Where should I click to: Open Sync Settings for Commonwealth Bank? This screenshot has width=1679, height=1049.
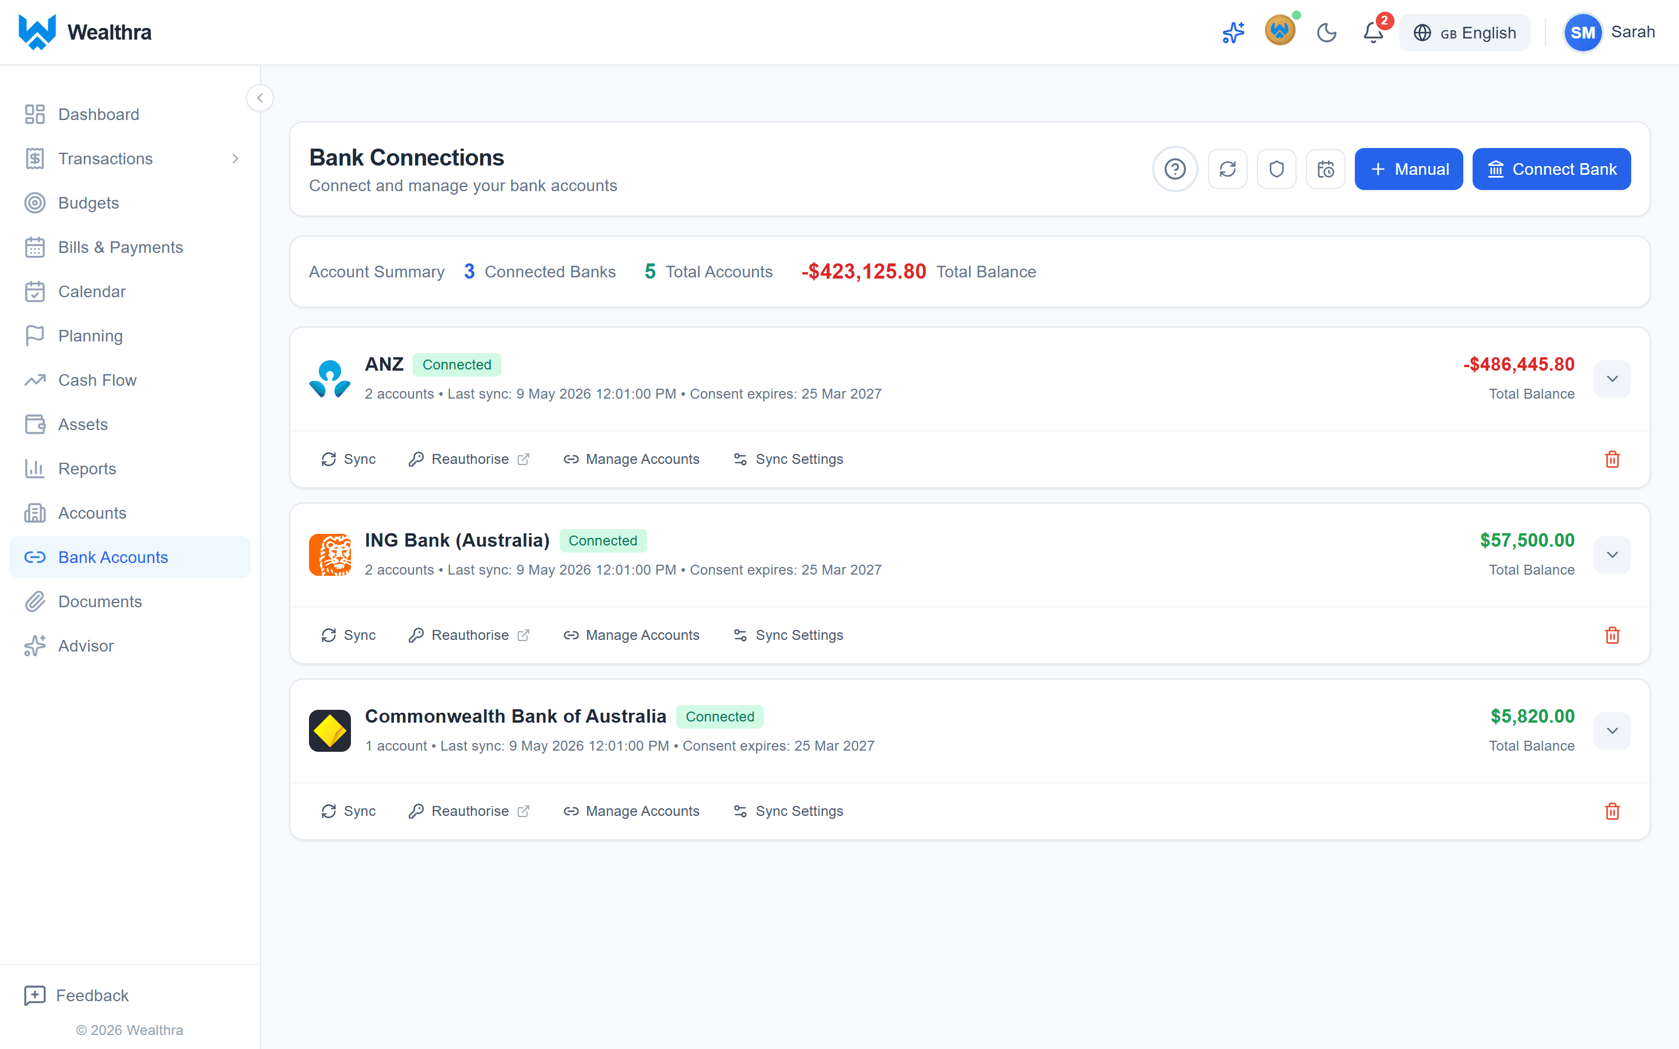tap(788, 811)
